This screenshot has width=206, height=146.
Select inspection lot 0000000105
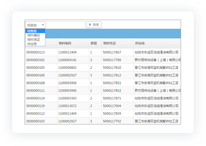click(35, 68)
